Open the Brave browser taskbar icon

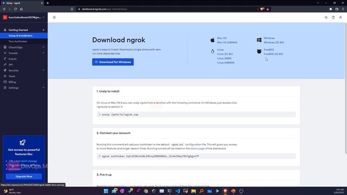(x=226, y=191)
